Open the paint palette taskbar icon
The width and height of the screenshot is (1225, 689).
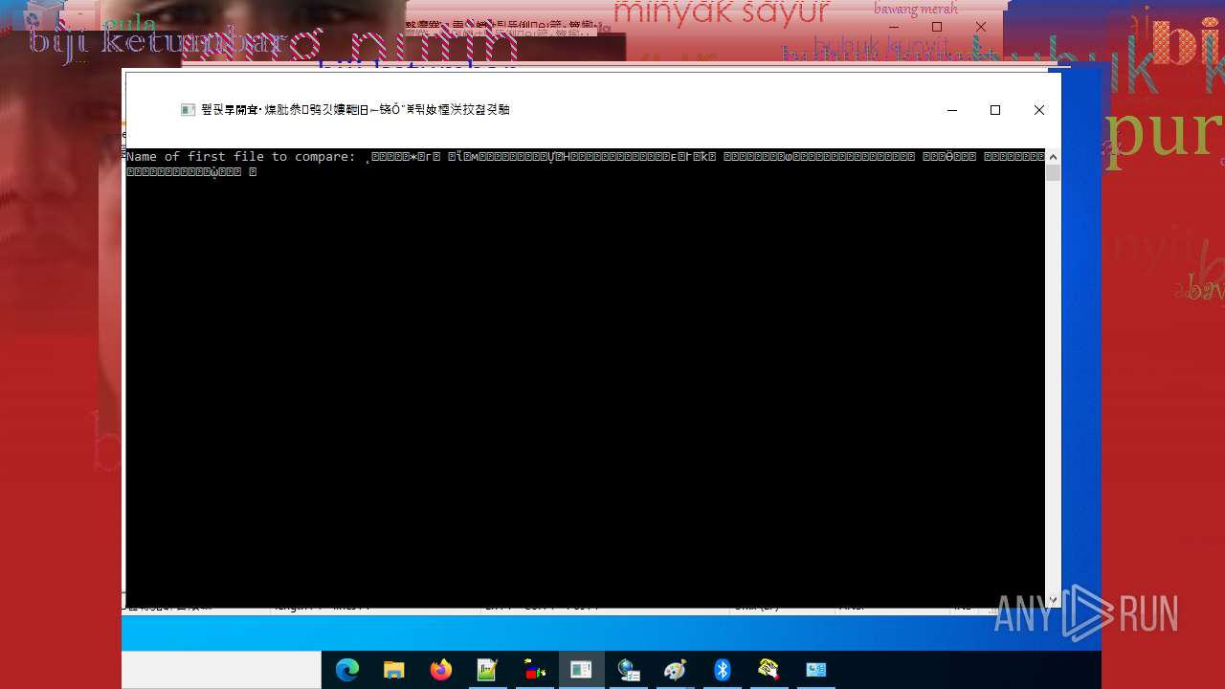coord(675,670)
